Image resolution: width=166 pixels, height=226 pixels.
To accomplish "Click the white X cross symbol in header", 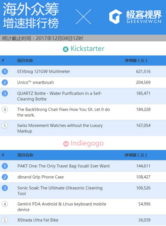I will coord(83,17).
